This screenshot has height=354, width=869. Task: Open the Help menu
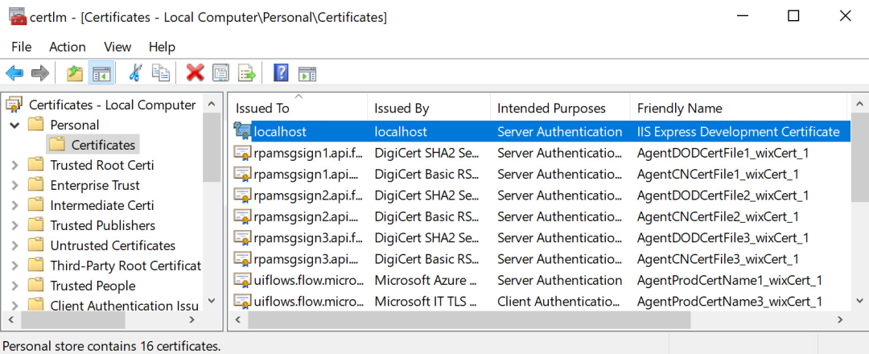[x=162, y=47]
